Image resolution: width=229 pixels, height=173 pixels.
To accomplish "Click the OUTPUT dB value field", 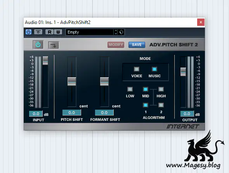I will pyautogui.click(x=187, y=114).
